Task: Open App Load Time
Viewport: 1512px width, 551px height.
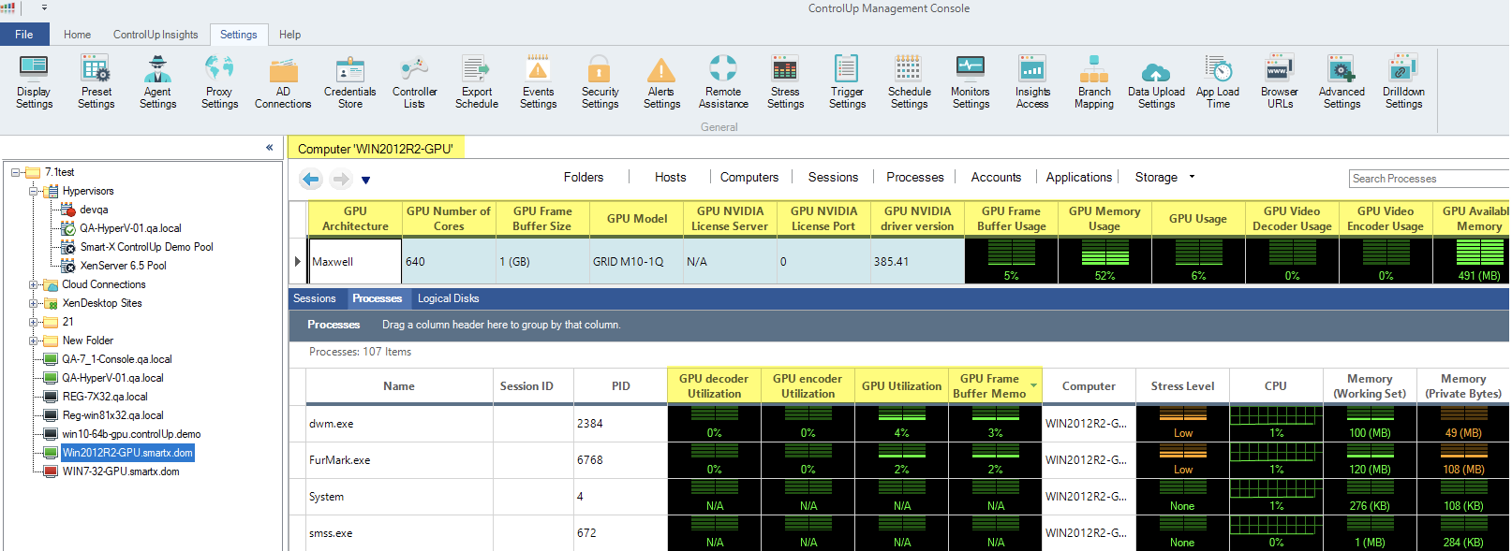Action: pos(1218,82)
